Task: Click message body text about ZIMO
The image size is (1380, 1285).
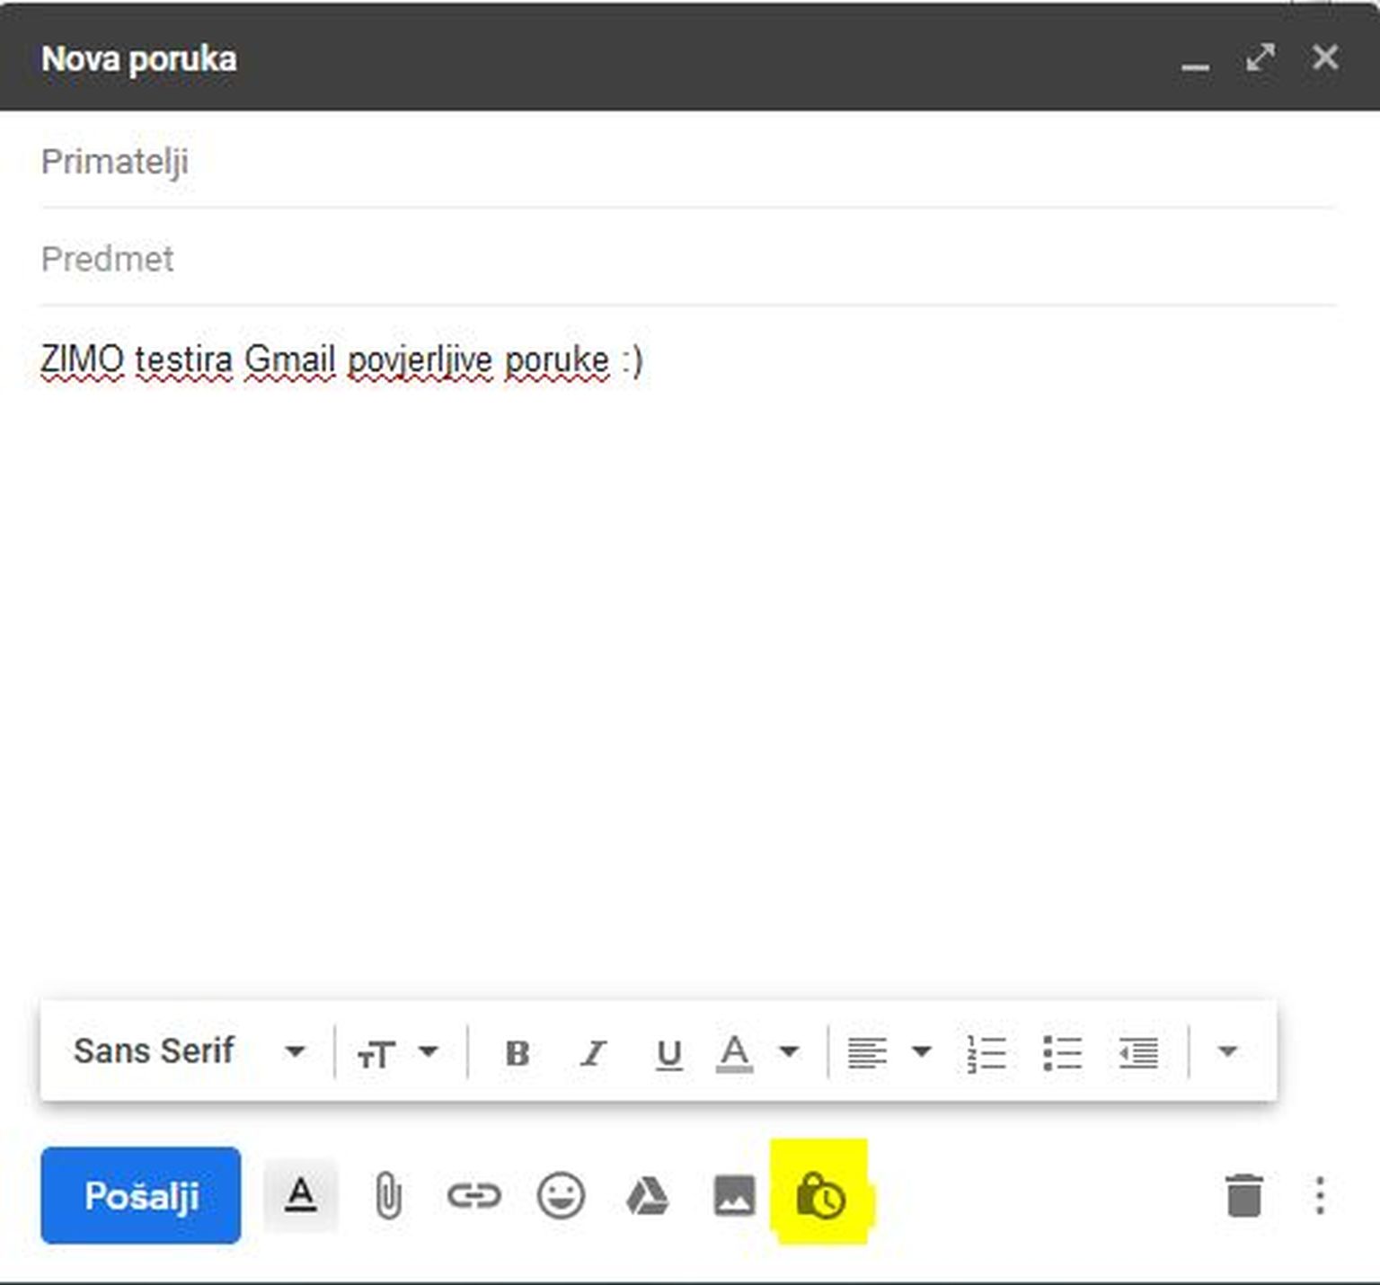Action: [x=341, y=360]
